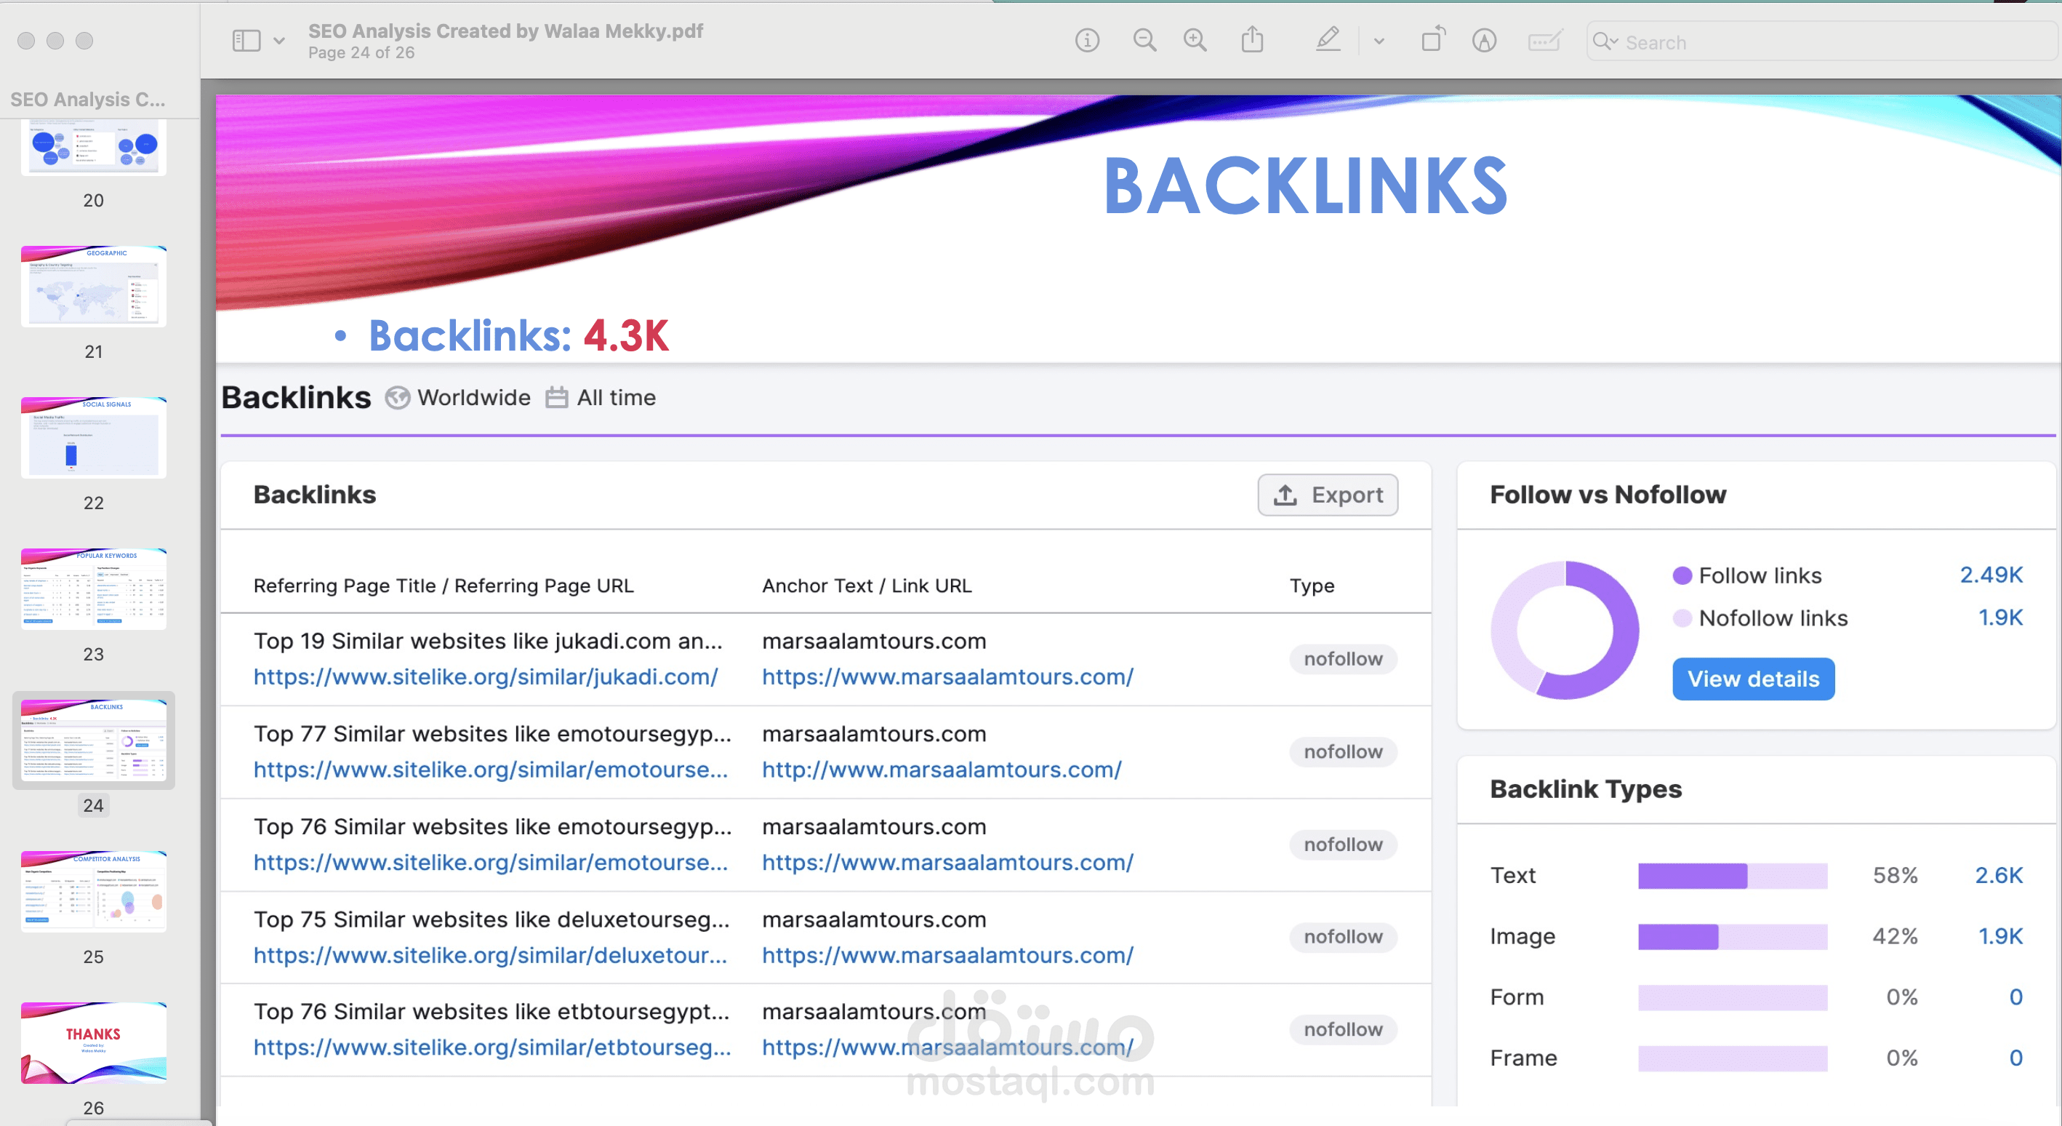Open the search options magnifier dropdown
The width and height of the screenshot is (2062, 1126).
click(1604, 41)
